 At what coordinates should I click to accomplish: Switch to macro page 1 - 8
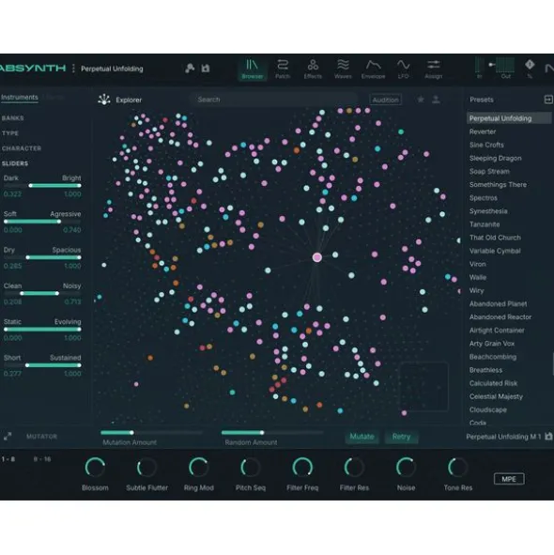(x=8, y=459)
